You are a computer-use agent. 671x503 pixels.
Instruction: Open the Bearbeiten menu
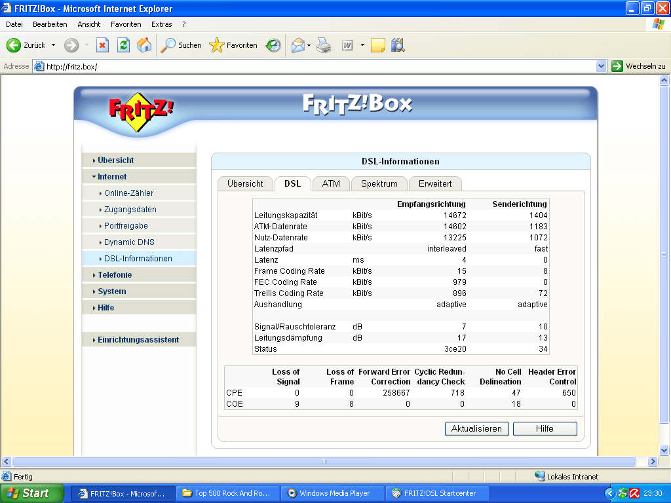click(x=50, y=24)
